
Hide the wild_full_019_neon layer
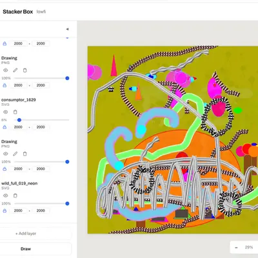tap(6, 195)
